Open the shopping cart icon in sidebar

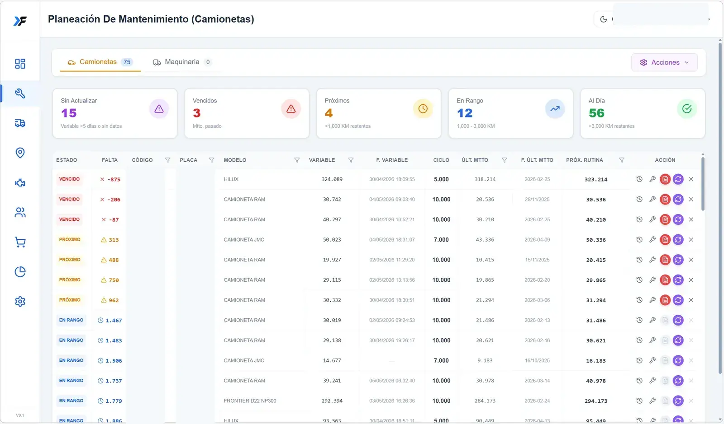[20, 242]
